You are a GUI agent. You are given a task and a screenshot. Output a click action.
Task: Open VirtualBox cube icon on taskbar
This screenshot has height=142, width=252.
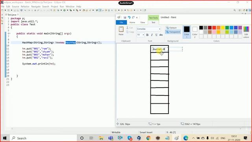coord(139,138)
